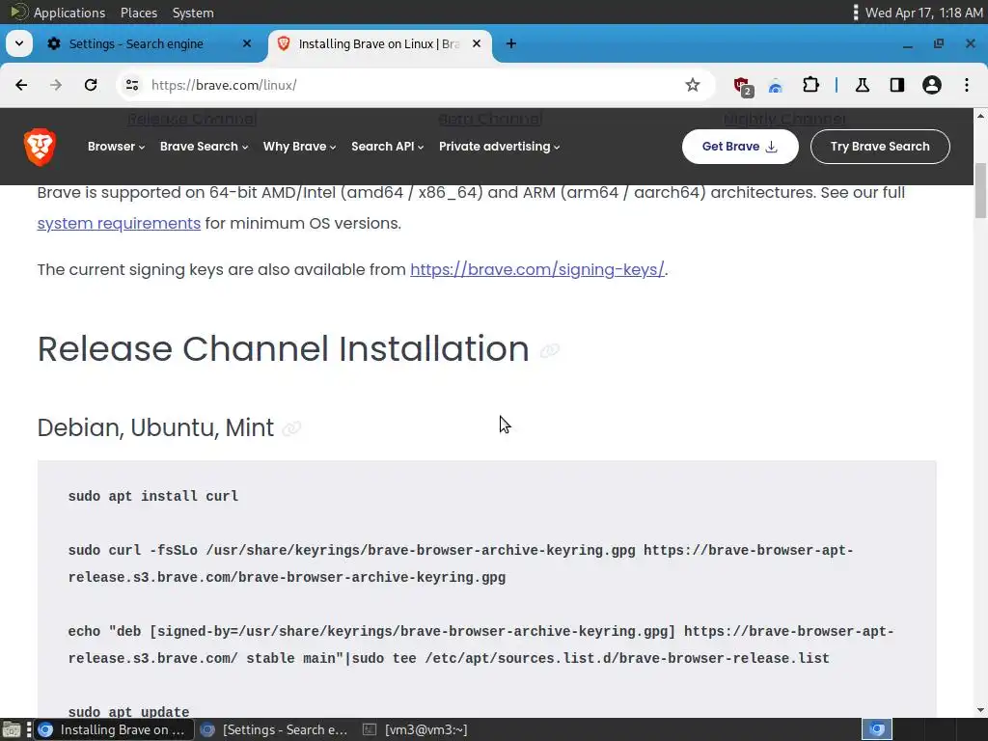Open the vm3@vm3 terminal from taskbar

point(416,729)
